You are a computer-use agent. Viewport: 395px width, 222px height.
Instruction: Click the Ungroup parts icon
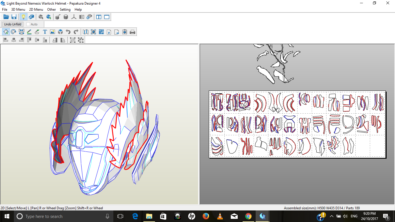pyautogui.click(x=81, y=40)
